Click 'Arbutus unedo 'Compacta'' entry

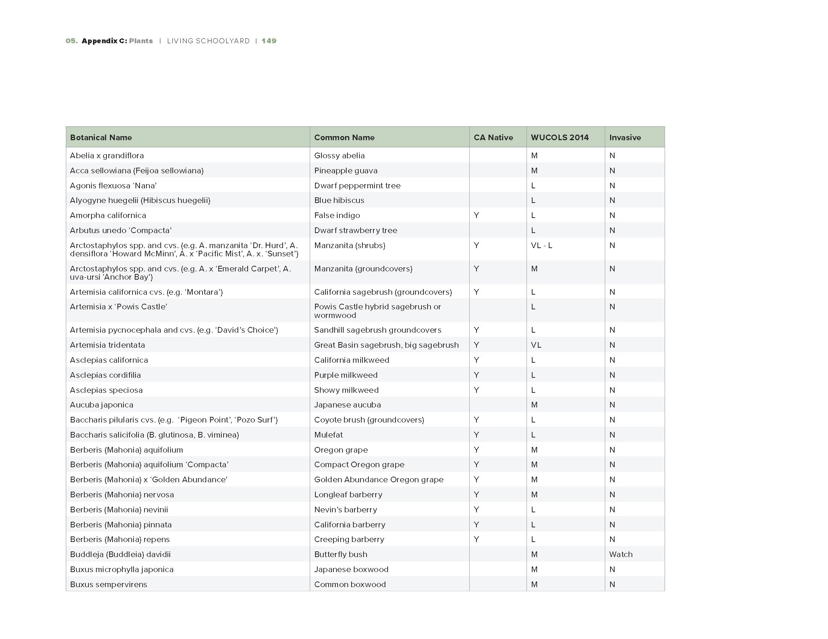(x=121, y=230)
